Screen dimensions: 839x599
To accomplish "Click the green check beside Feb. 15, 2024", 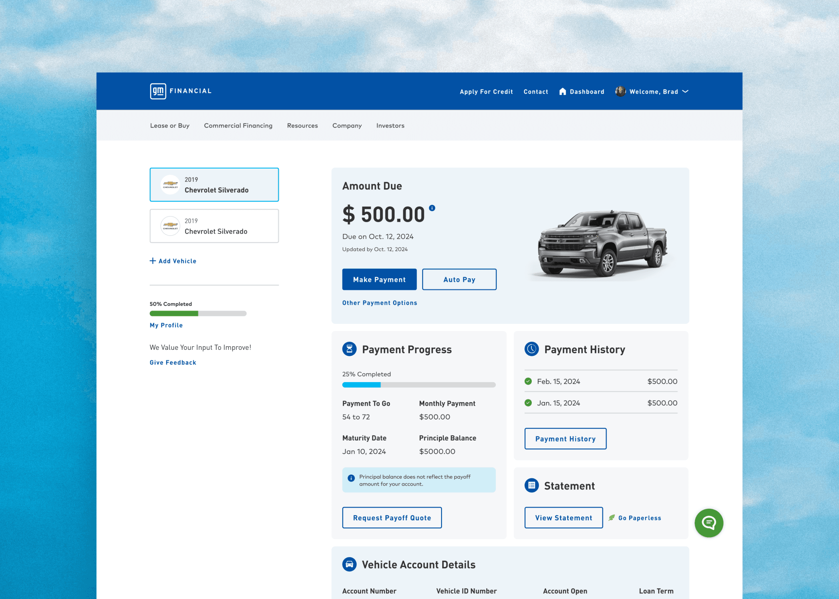I will point(528,381).
